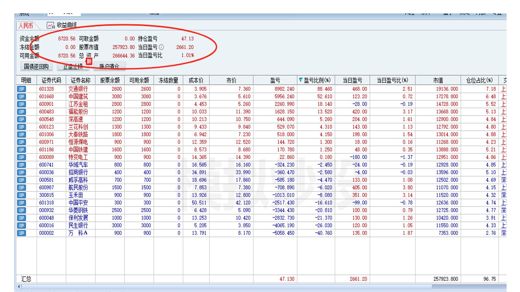Toggle sort arrow on 盈亏比例(%) column
The width and height of the screenshot is (520, 292).
pyautogui.click(x=301, y=80)
